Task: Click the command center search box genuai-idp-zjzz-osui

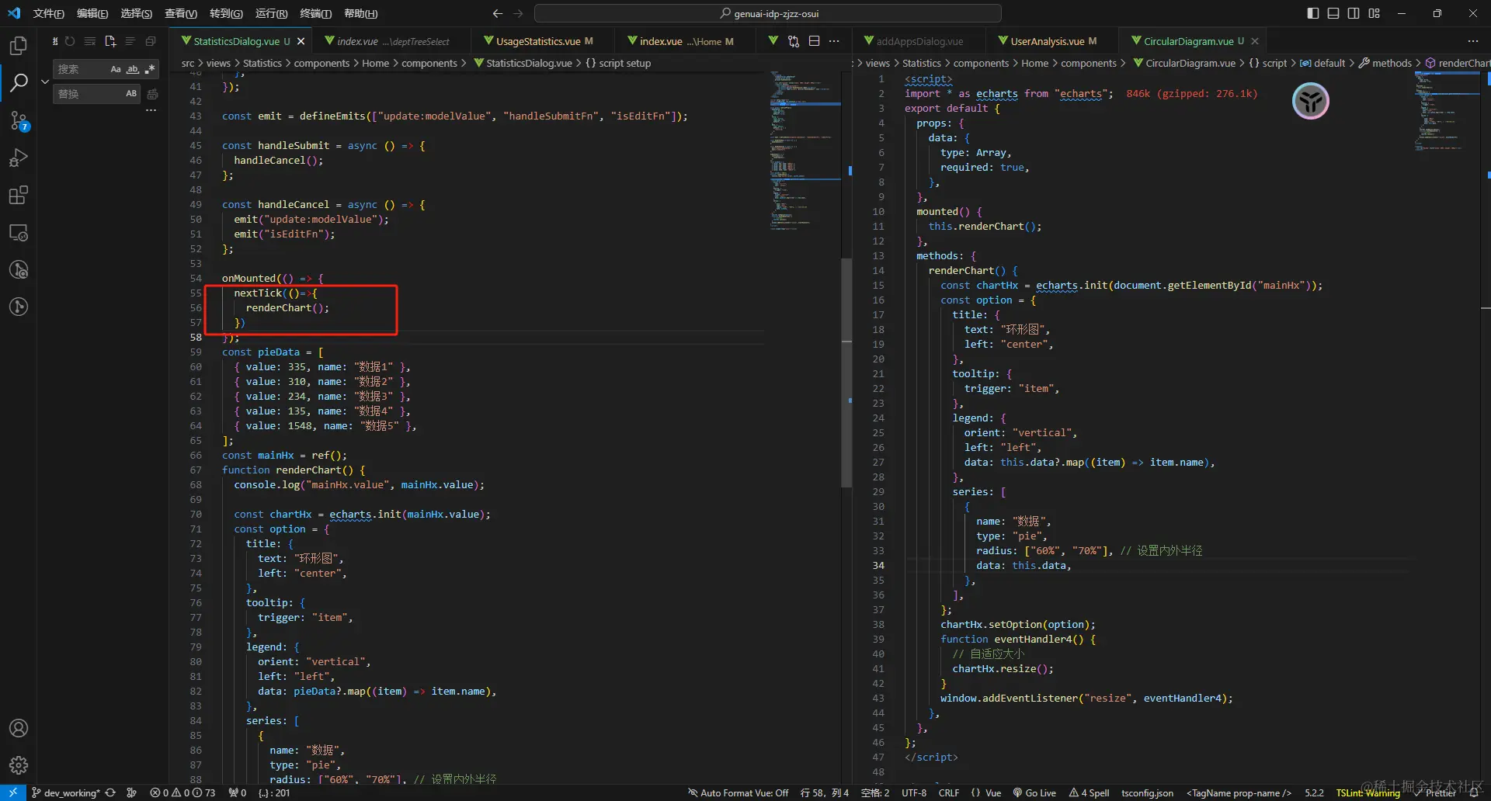Action: [x=768, y=13]
